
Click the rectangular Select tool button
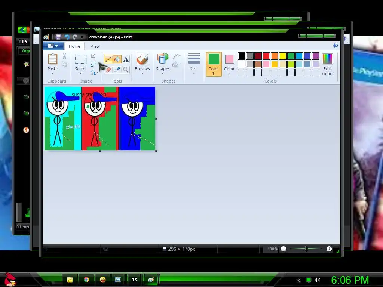(80, 59)
